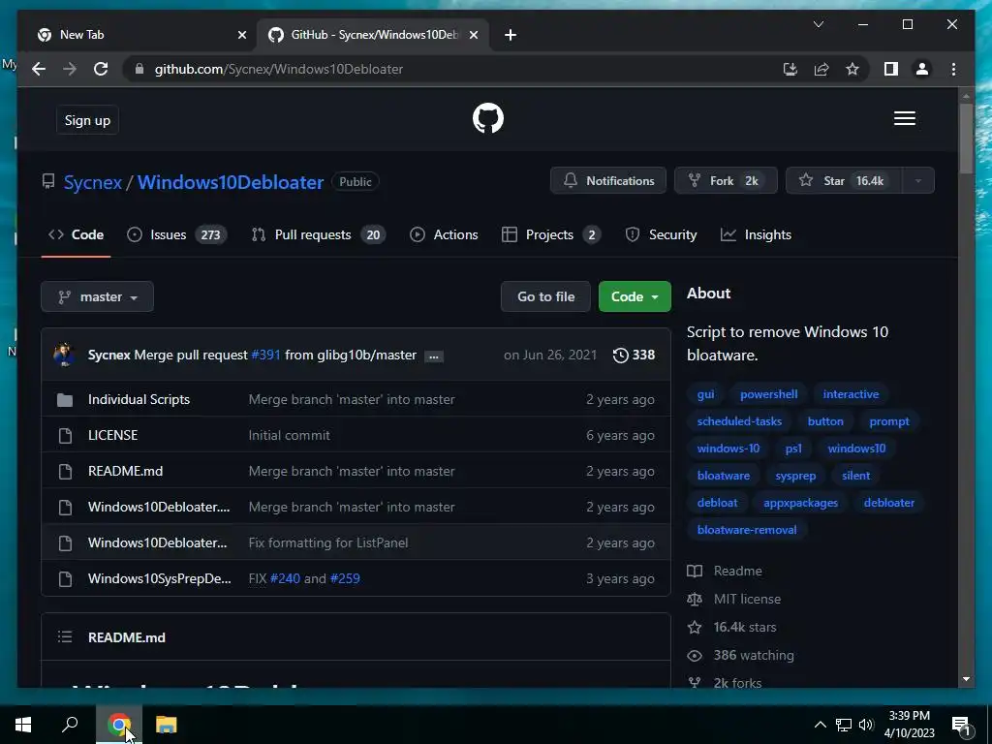Click Chrome icon in taskbar
This screenshot has width=992, height=744.
119,725
